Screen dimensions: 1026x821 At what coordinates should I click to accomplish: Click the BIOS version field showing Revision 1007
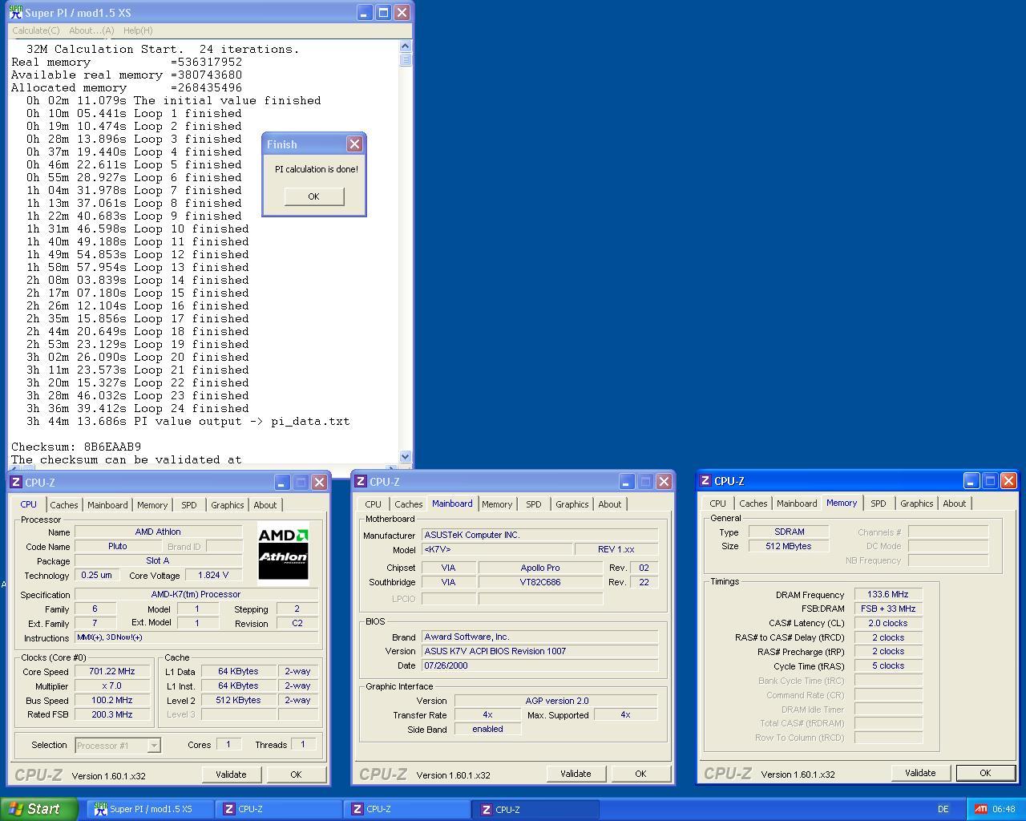point(539,651)
